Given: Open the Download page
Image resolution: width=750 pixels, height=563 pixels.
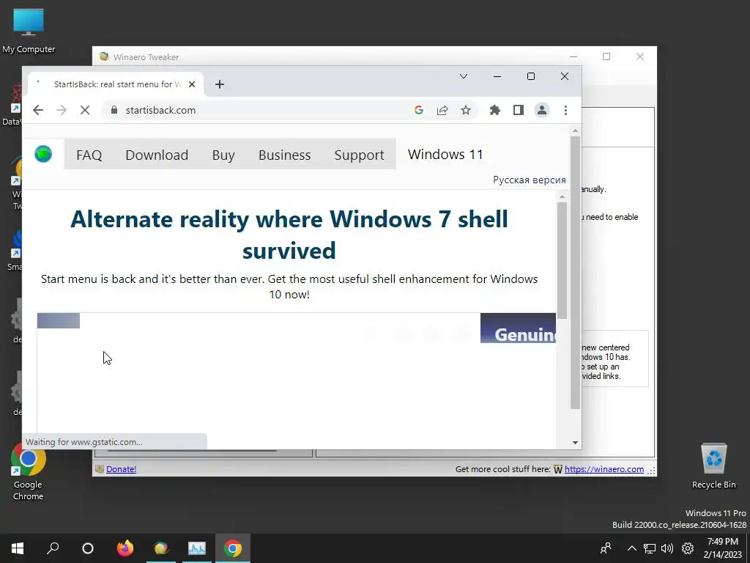Looking at the screenshot, I should tap(157, 155).
